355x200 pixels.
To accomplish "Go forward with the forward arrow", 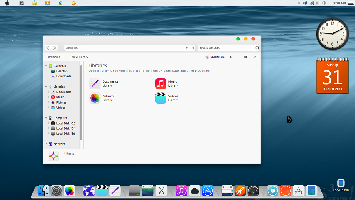I will click(x=54, y=48).
